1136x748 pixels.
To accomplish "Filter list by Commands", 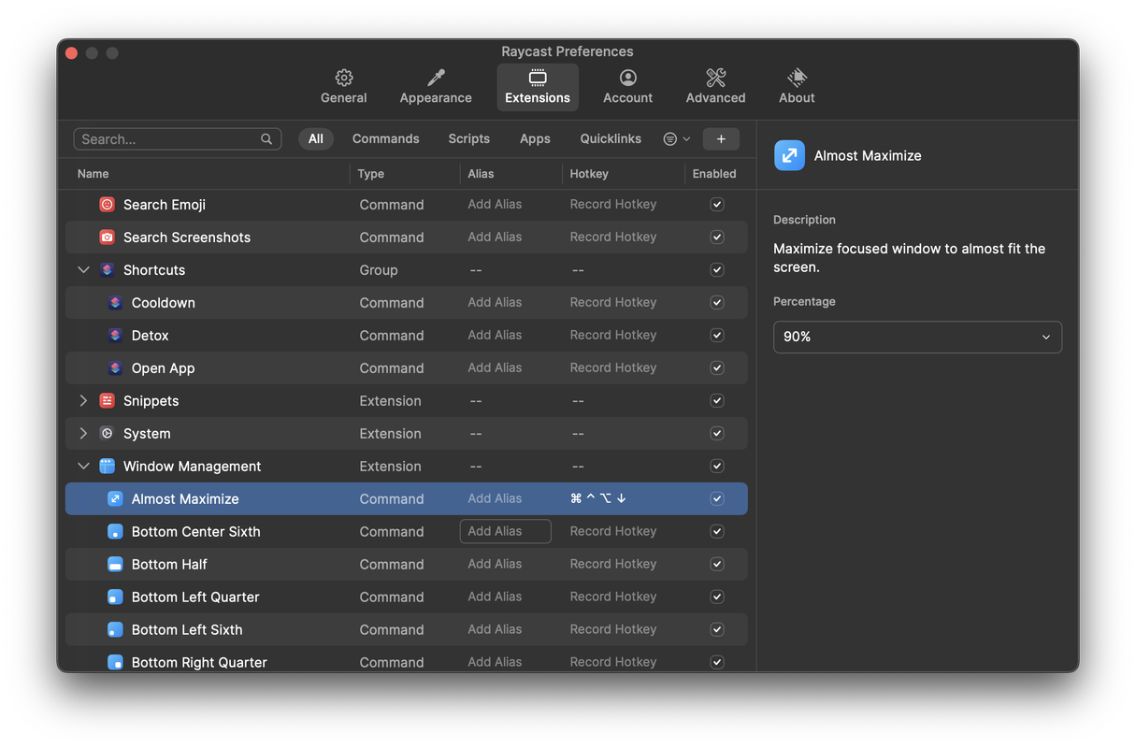I will point(385,138).
